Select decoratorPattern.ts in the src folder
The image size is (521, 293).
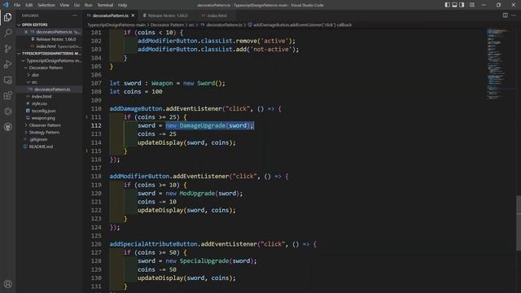52,90
